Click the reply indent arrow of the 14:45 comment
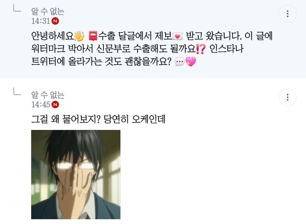Screen dimensions: 306x224 pos(17,91)
